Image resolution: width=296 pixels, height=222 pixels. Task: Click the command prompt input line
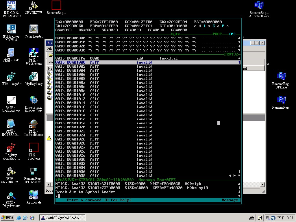[x=147, y=196]
